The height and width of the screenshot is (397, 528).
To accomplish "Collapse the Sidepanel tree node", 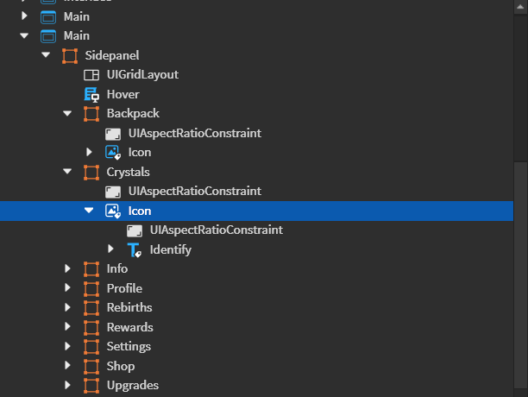I will tap(47, 55).
